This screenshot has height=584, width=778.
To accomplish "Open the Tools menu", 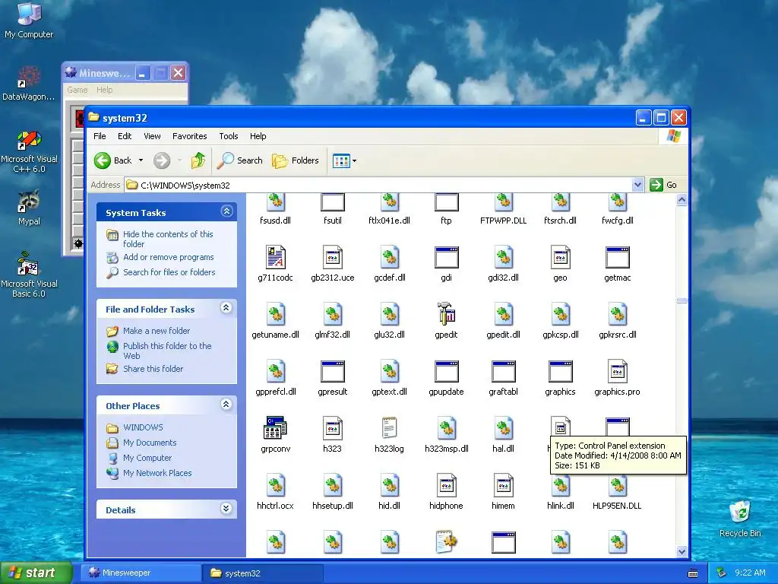I will [229, 136].
